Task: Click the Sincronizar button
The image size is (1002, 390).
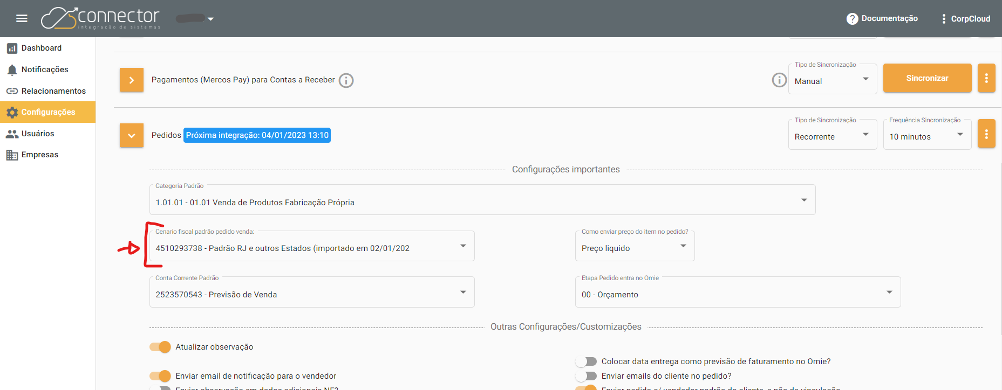Action: point(927,78)
